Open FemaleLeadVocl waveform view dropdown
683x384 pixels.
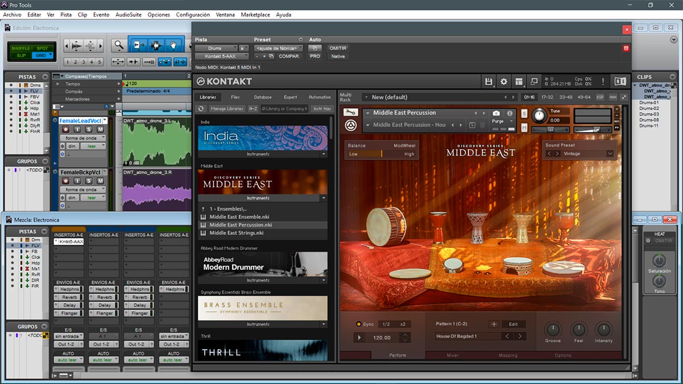click(84, 138)
